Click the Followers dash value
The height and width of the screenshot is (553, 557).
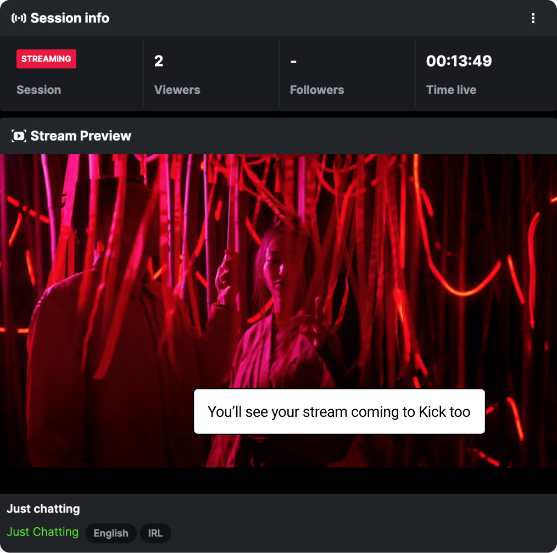pyautogui.click(x=293, y=61)
